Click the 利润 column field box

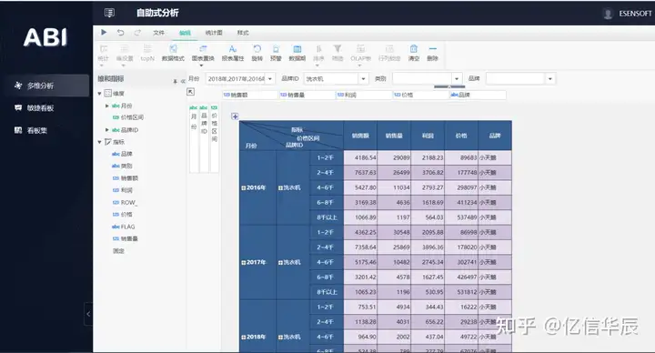click(364, 96)
